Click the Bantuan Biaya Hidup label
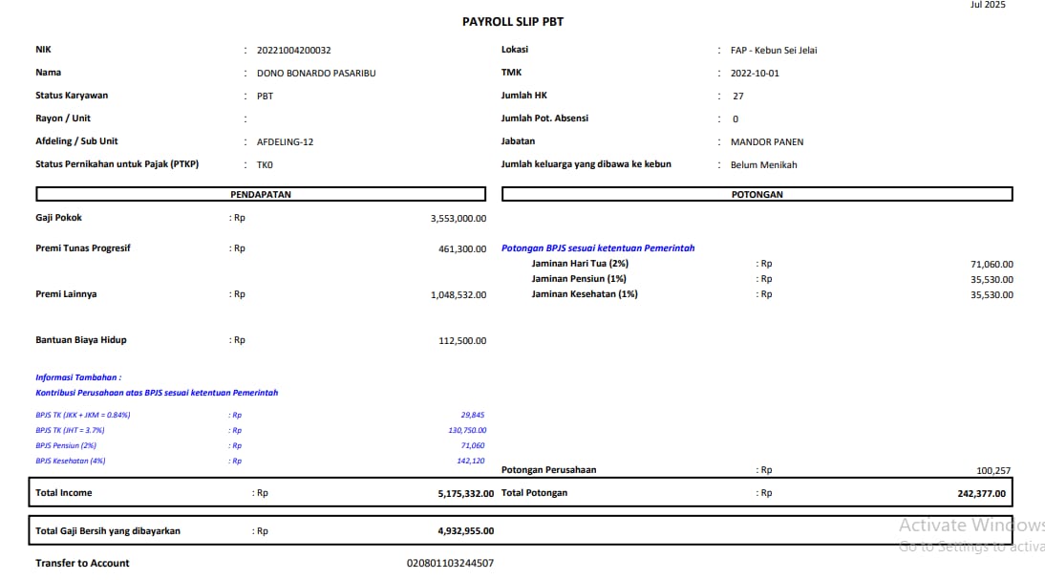1045x580 pixels. click(81, 340)
